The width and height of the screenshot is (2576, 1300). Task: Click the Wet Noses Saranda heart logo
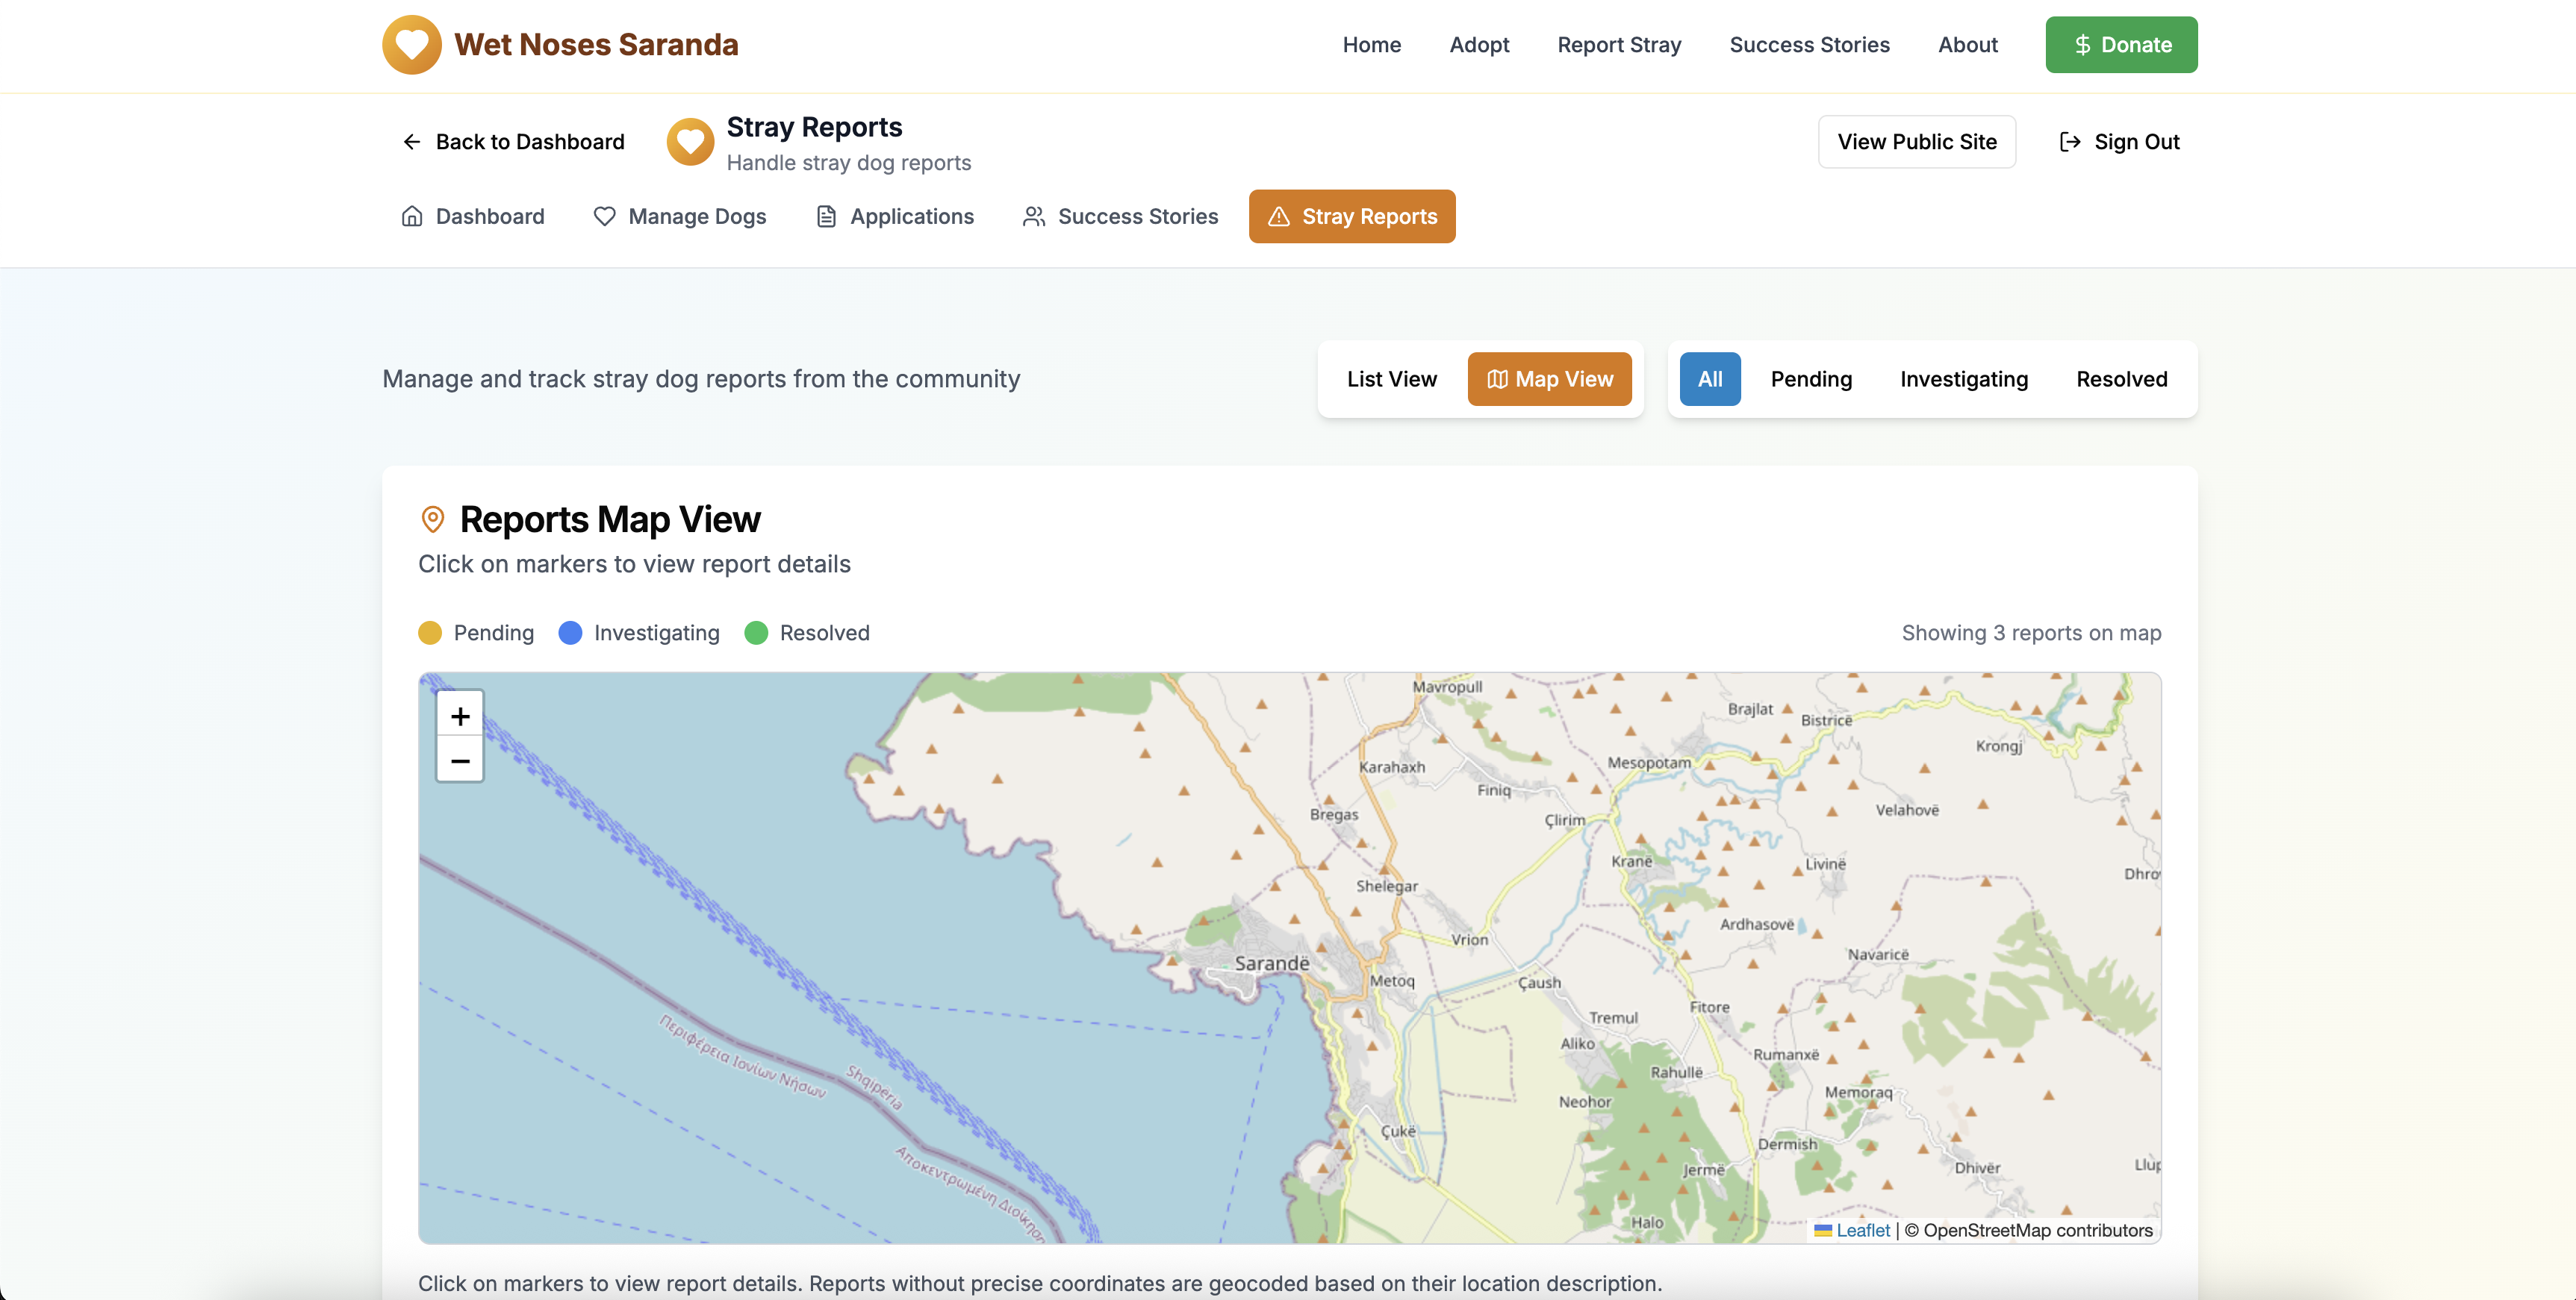coord(411,45)
